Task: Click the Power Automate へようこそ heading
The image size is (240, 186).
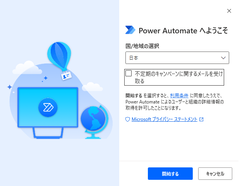Action: click(x=183, y=31)
